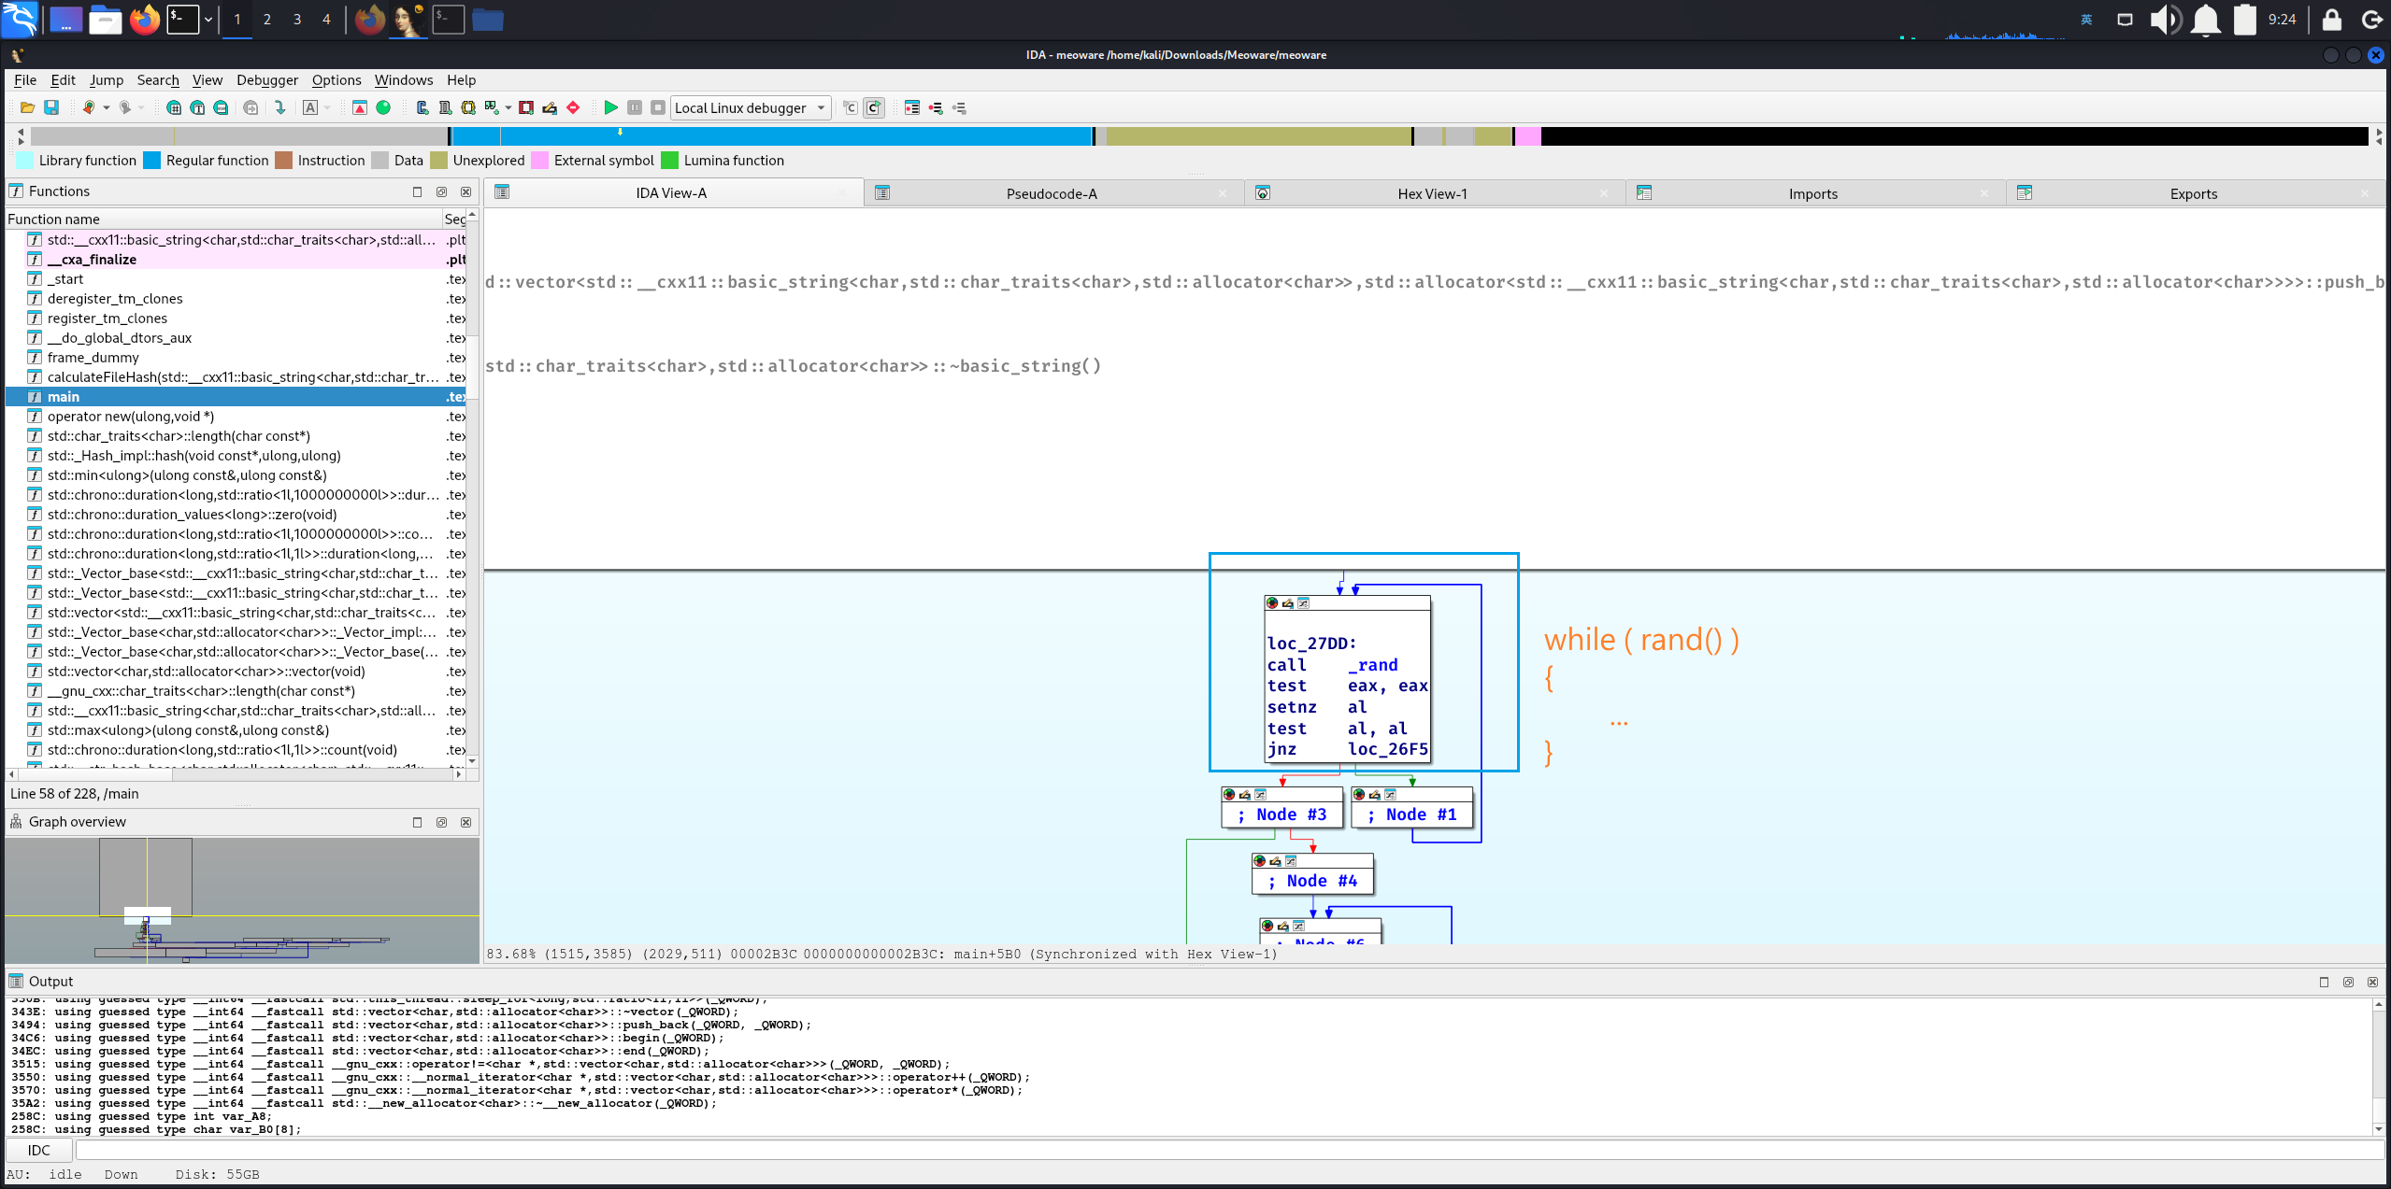Click the red stop-sign breakpoint icon

[x=573, y=107]
